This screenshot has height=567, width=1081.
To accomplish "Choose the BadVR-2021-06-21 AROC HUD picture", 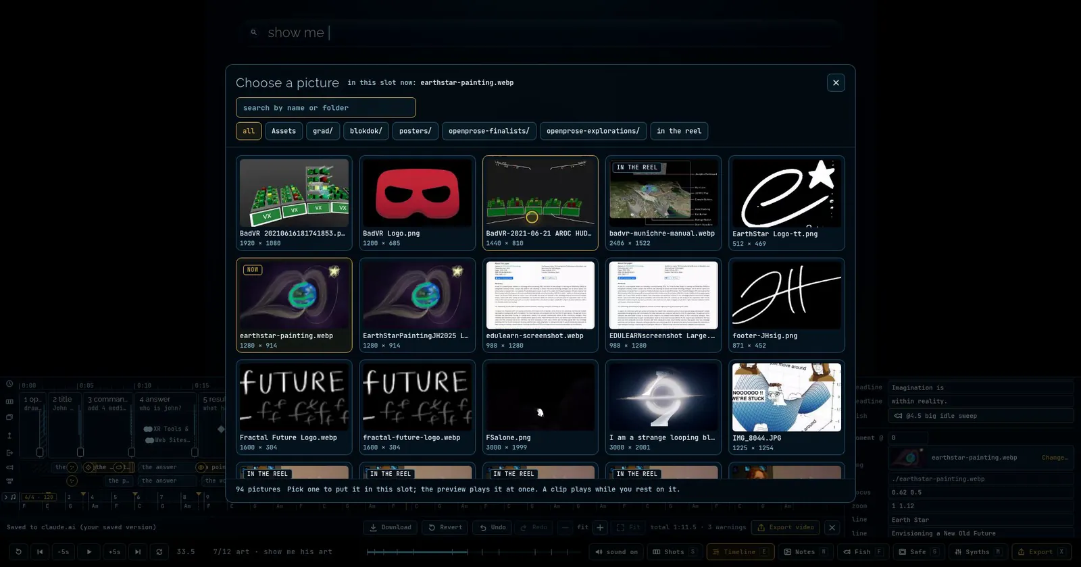I will [540, 203].
